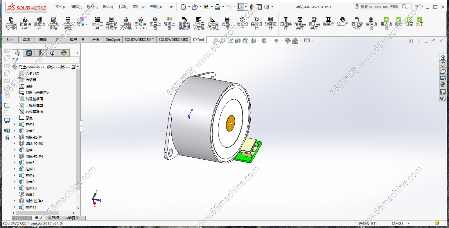Viewport: 449px width, 228px height.
Task: Launch the 批量改名 batch rename tool
Action: pos(39,23)
